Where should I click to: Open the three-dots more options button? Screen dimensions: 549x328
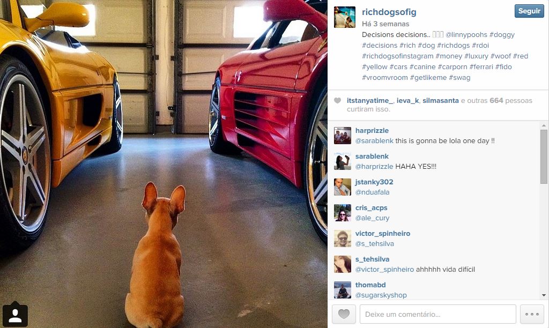(532, 314)
